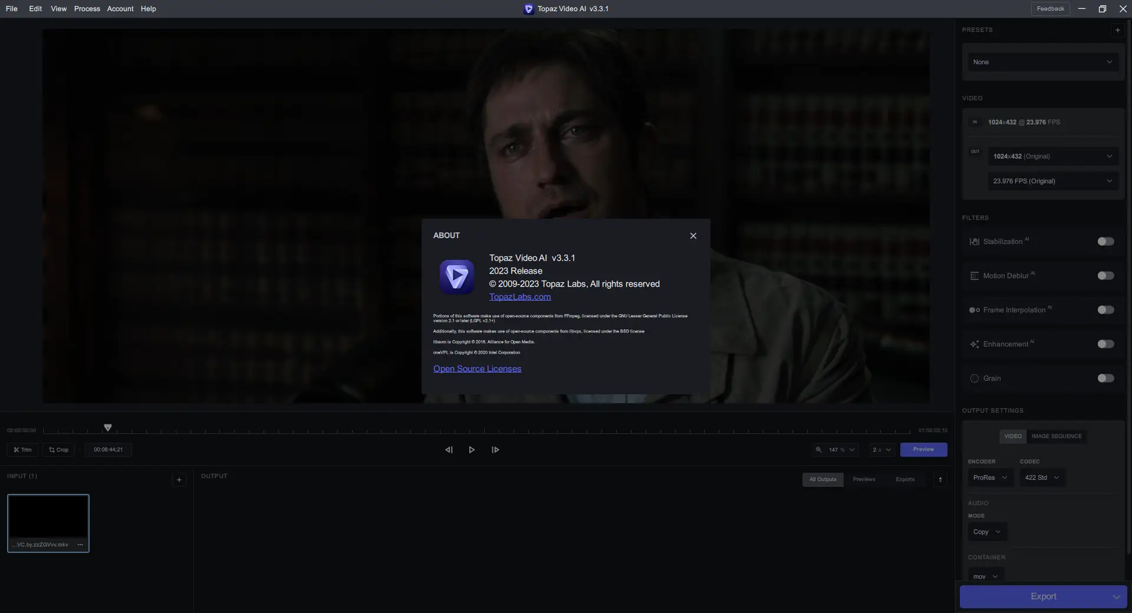Click the Topaz app icon in title bar

coord(528,9)
